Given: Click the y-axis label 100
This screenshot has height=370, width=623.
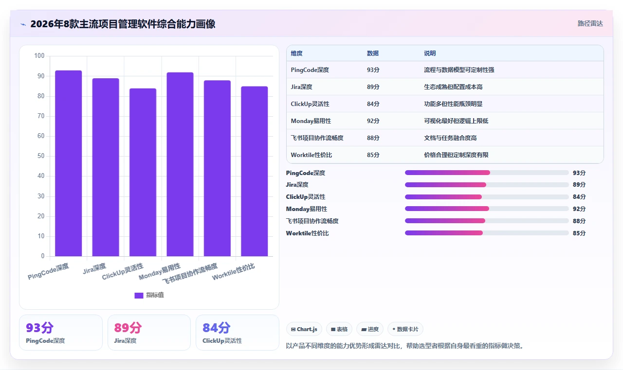Looking at the screenshot, I should coord(39,56).
